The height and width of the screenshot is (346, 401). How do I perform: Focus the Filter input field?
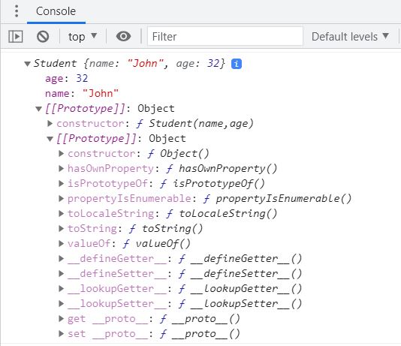tap(225, 37)
